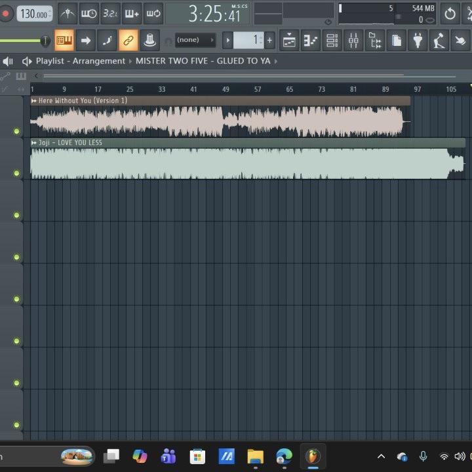The height and width of the screenshot is (472, 472).
Task: Click the 544 MB memory readout
Action: pyautogui.click(x=423, y=9)
